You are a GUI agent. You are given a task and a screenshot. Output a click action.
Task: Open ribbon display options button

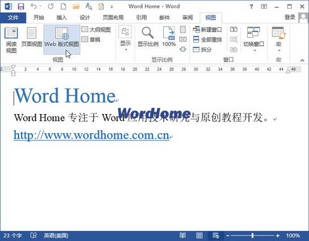tap(264, 7)
